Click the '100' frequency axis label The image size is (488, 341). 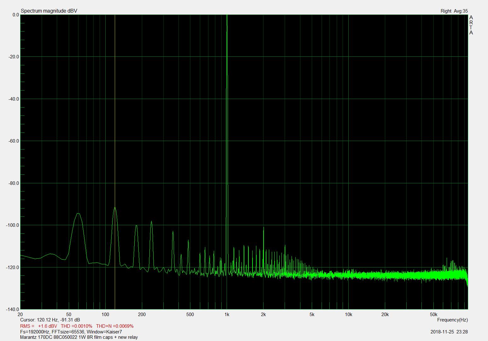105,315
